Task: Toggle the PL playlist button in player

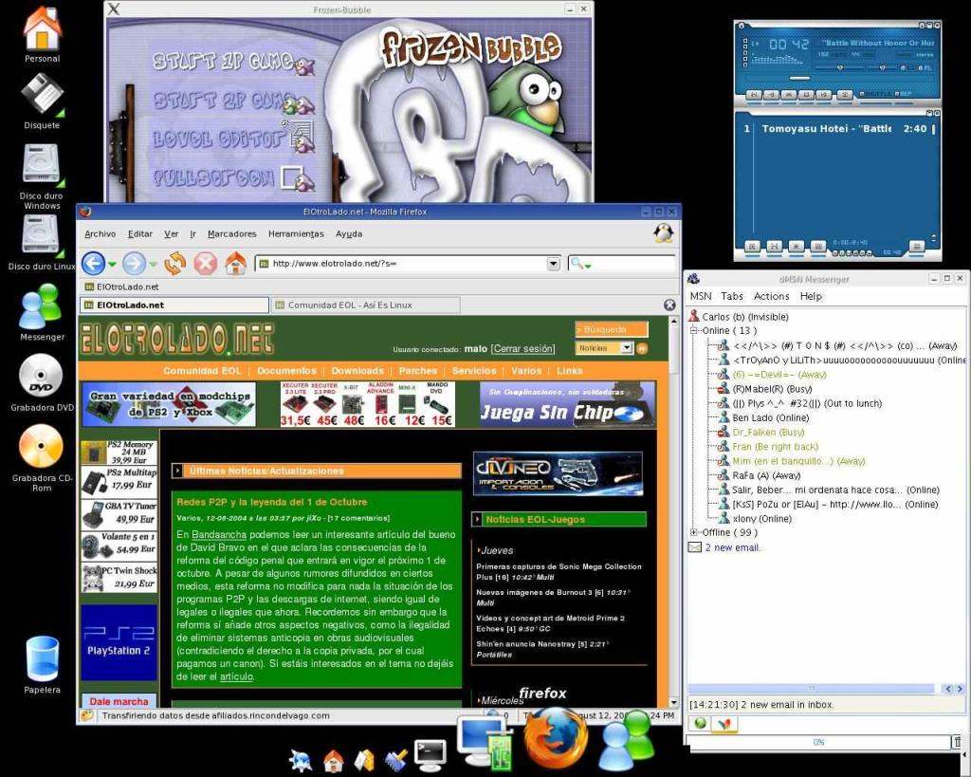Action: (925, 68)
